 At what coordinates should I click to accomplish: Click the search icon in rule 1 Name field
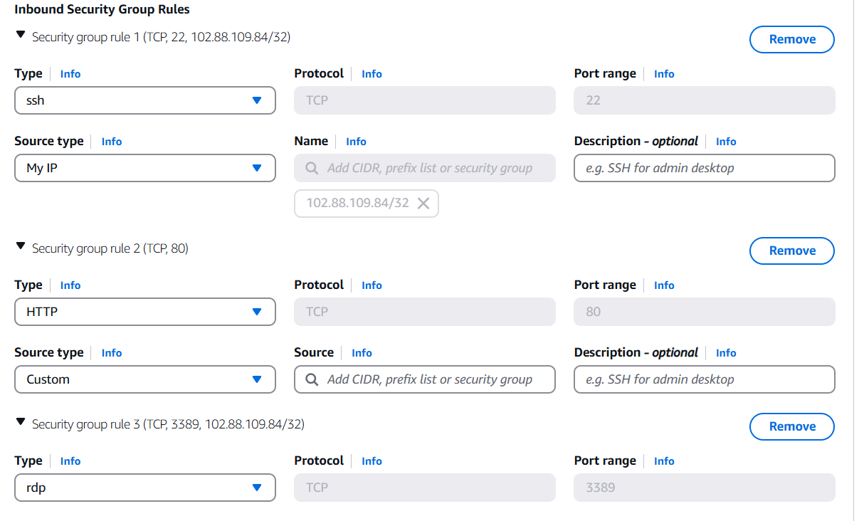pos(312,168)
